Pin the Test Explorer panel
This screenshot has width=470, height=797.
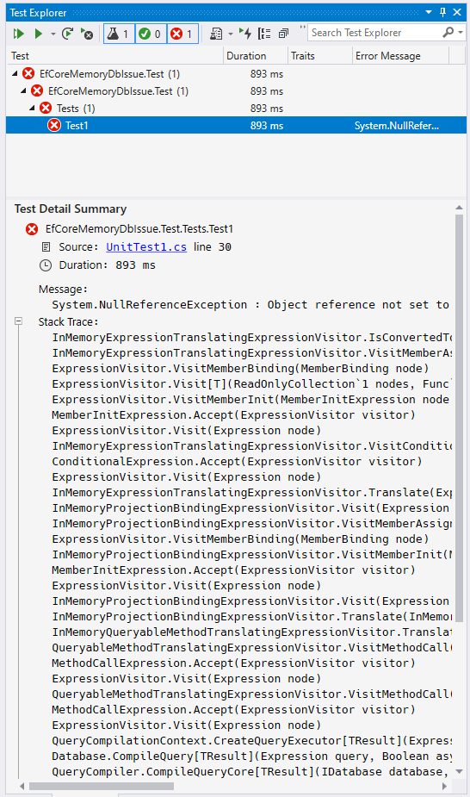[x=442, y=12]
